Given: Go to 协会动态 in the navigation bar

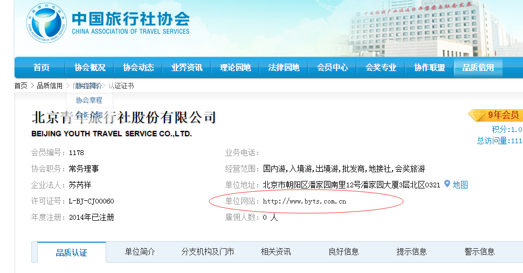Looking at the screenshot, I should pyautogui.click(x=139, y=67).
